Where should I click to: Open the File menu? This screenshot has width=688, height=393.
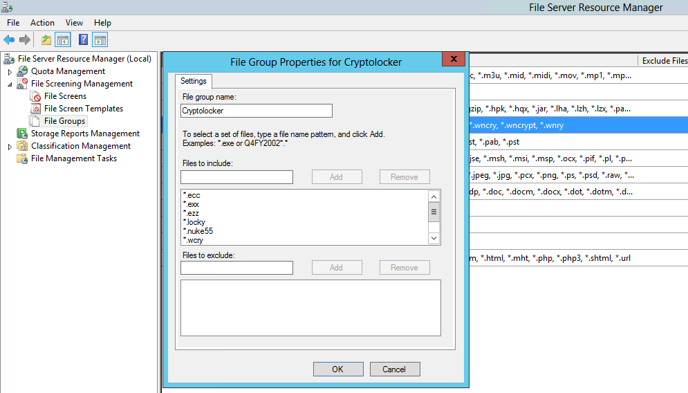coord(13,23)
